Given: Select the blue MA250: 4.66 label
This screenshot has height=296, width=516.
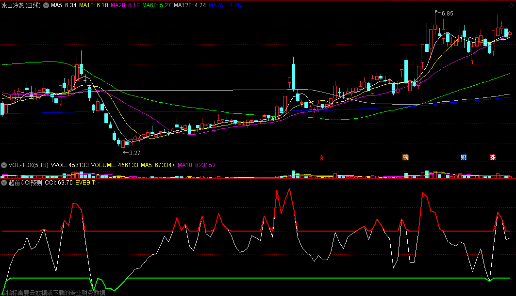Looking at the screenshot, I should pyautogui.click(x=225, y=6).
